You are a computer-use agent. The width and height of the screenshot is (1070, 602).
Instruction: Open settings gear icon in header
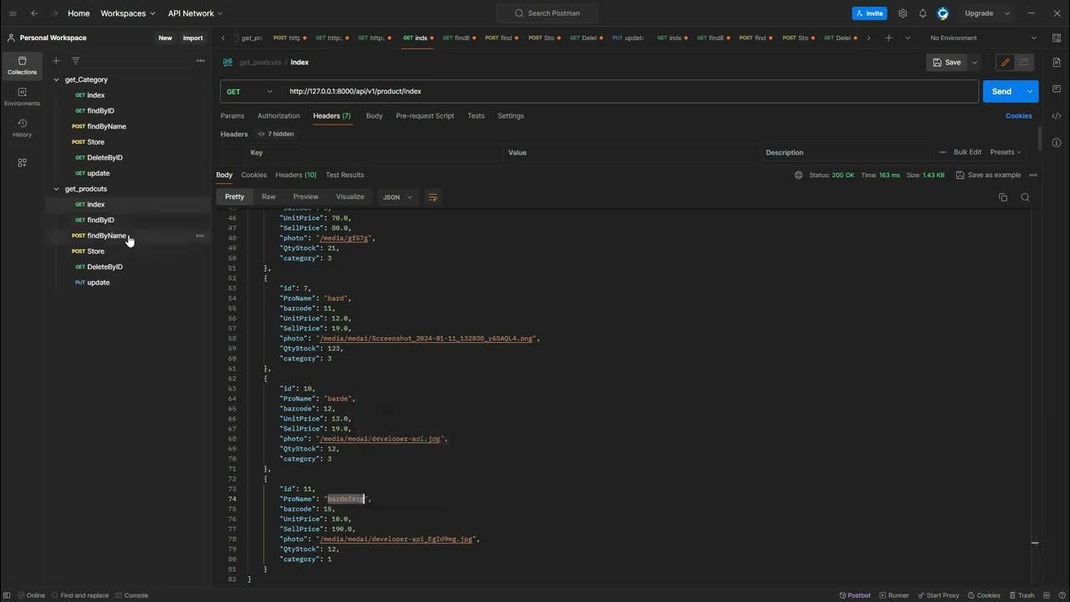pos(903,13)
